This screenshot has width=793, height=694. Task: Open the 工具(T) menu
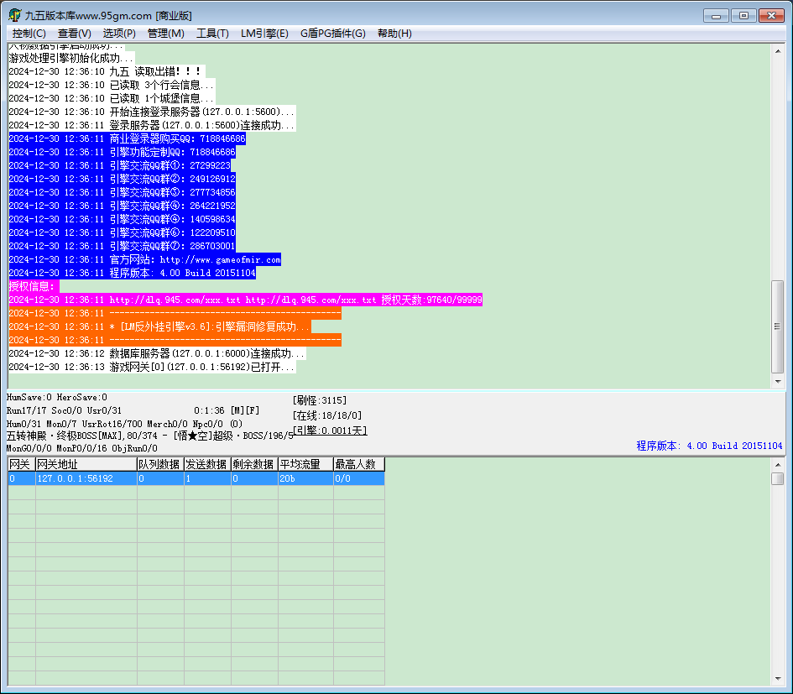(212, 34)
